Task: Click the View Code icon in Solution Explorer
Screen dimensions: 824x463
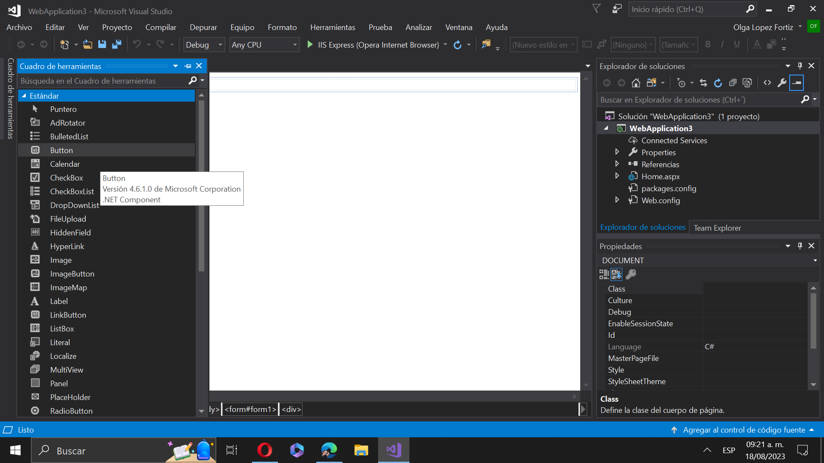Action: (x=767, y=83)
